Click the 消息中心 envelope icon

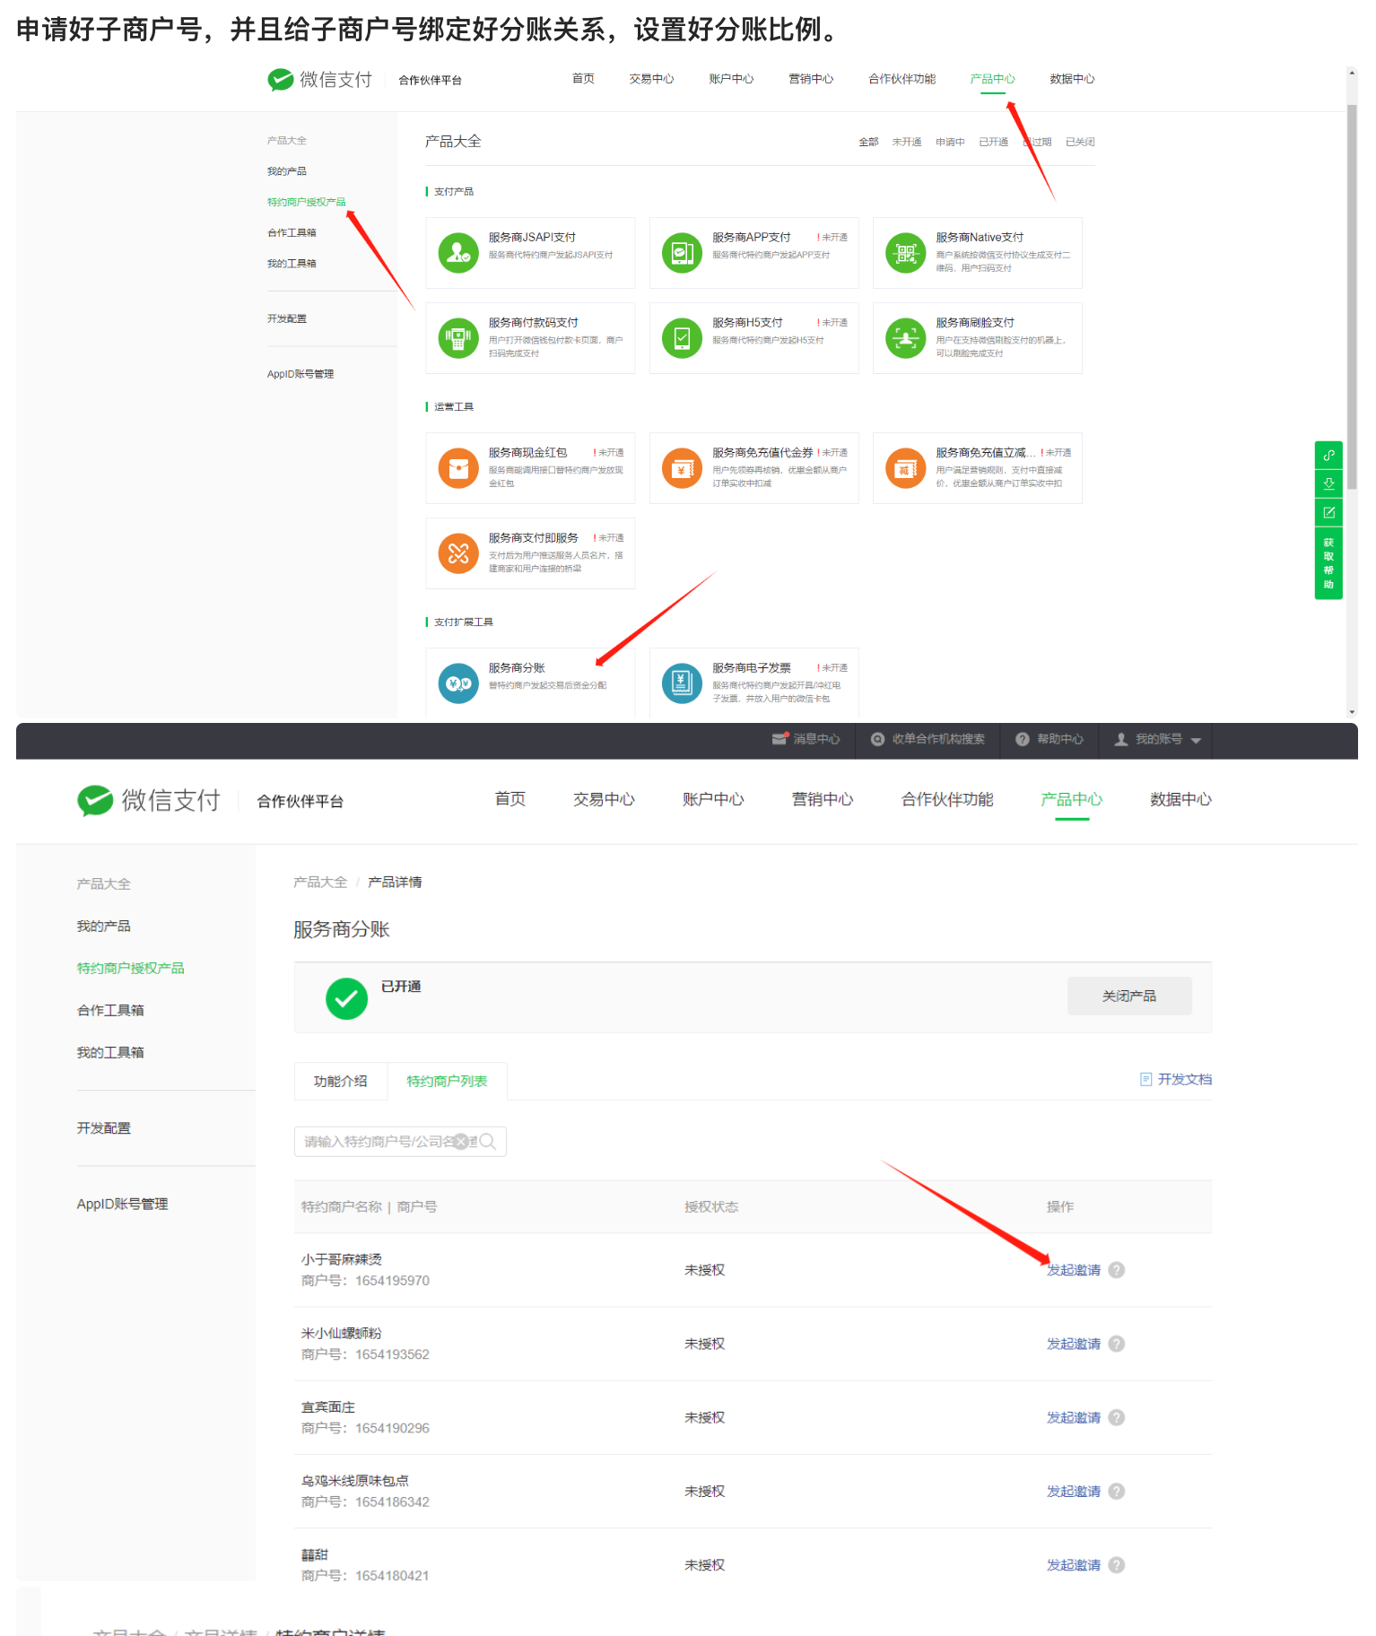point(779,739)
